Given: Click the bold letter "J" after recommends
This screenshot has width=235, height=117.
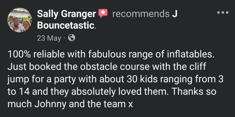Looking at the screenshot, I should (174, 14).
